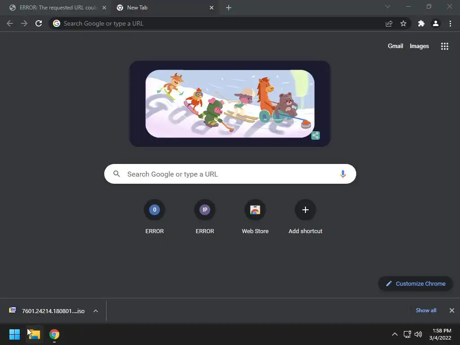Open a new tab with the plus button
The height and width of the screenshot is (345, 460).
[229, 8]
